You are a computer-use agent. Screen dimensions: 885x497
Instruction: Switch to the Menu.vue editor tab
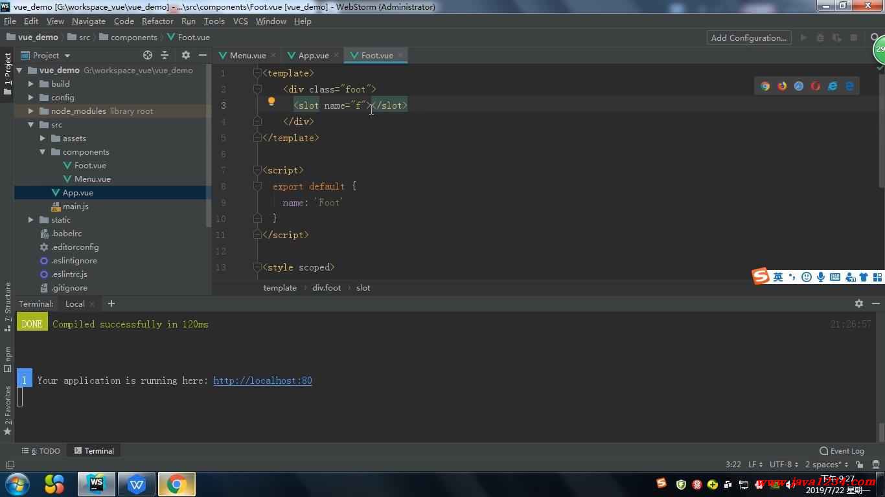click(247, 55)
